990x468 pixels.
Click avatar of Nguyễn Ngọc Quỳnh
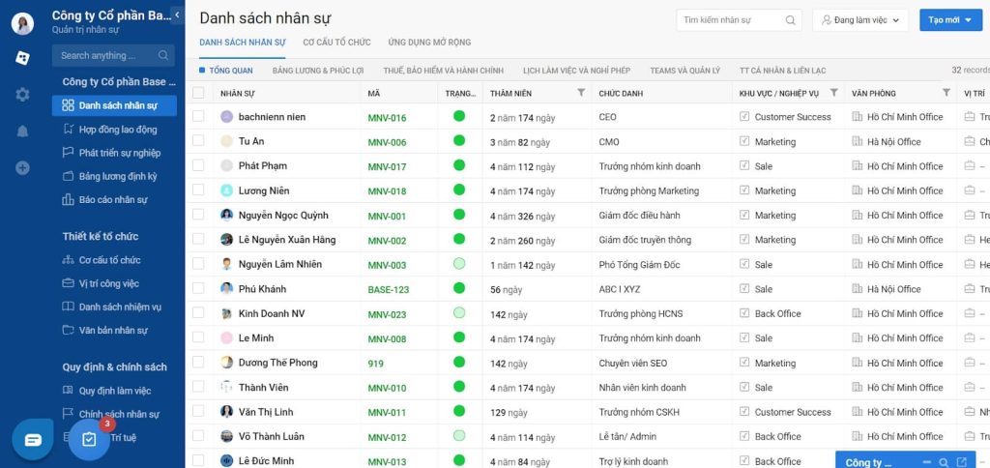click(x=226, y=216)
